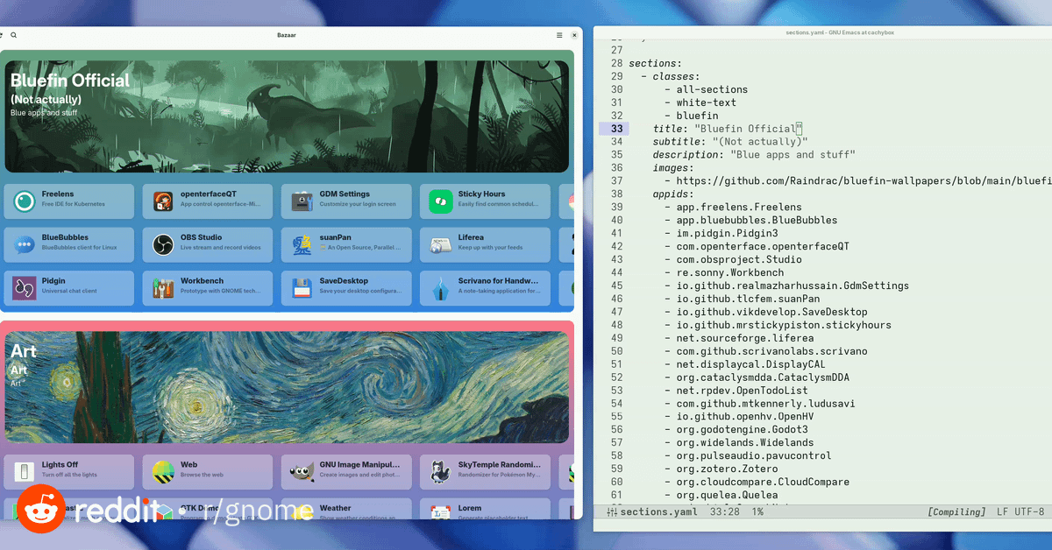The height and width of the screenshot is (550, 1052).
Task: Click the SaveDesktop floppy disk icon
Action: click(x=302, y=288)
